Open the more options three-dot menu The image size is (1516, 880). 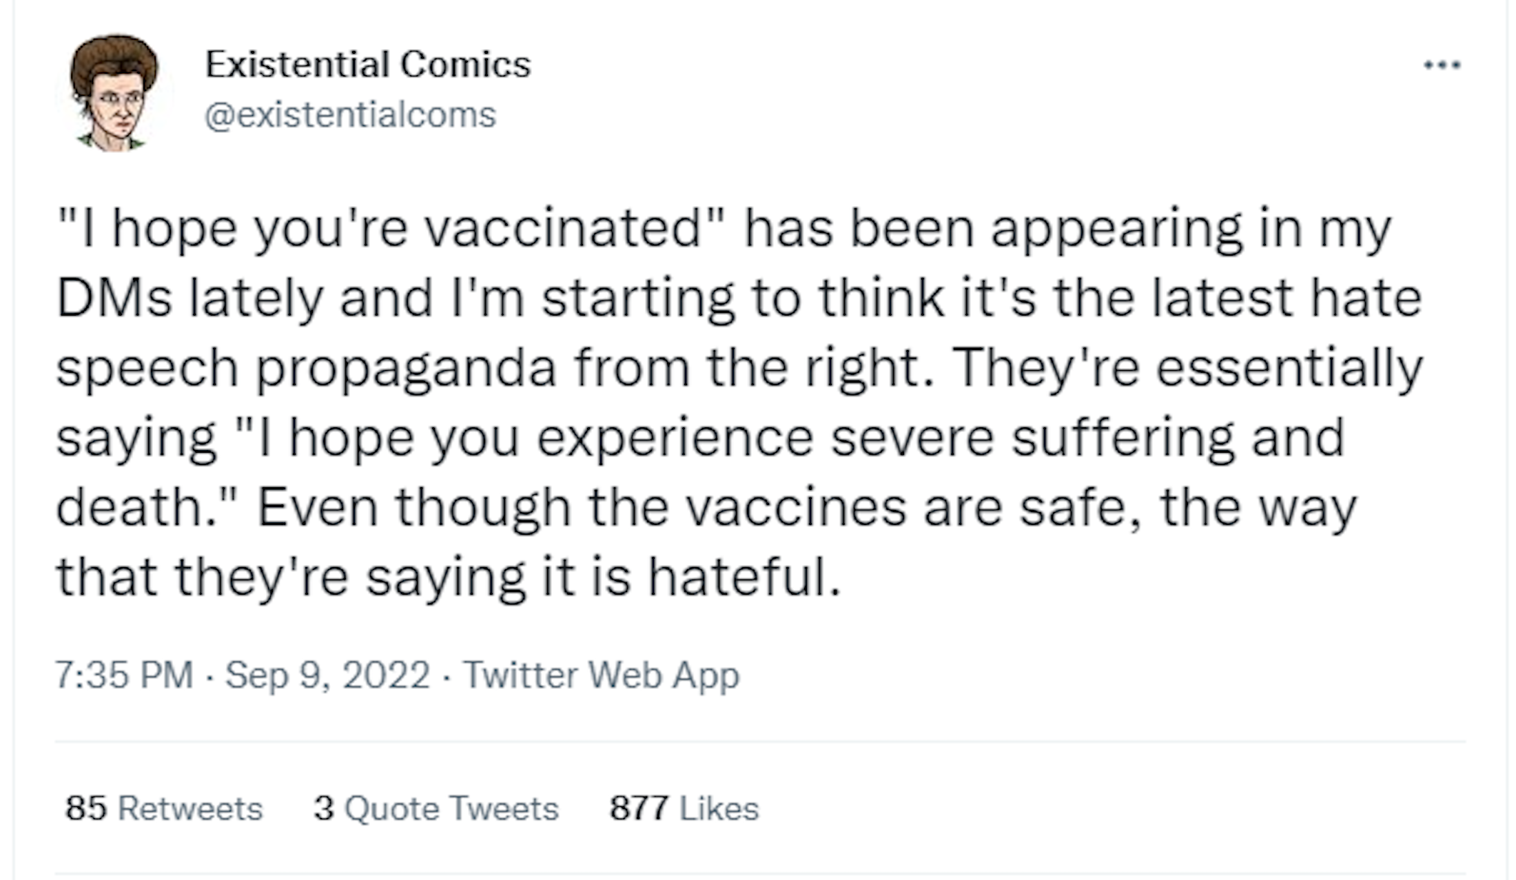[1442, 65]
